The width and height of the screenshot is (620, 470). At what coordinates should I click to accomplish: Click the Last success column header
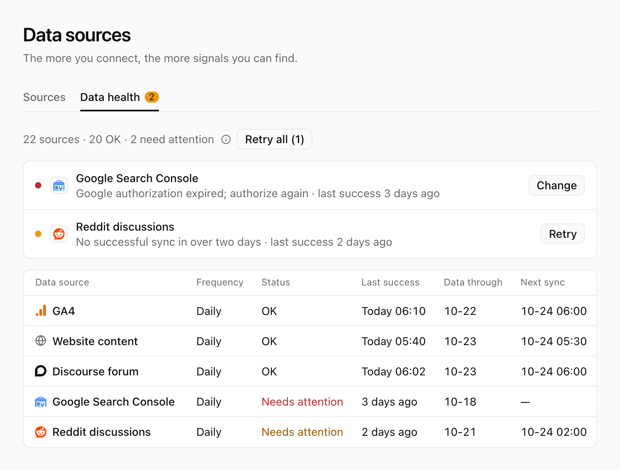click(390, 282)
